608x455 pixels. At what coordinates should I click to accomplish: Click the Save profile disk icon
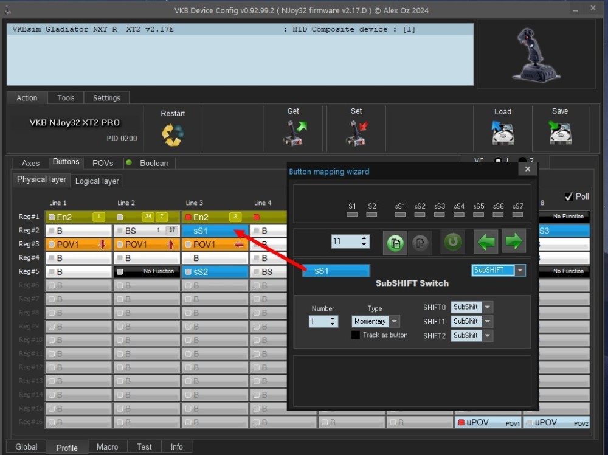point(560,133)
